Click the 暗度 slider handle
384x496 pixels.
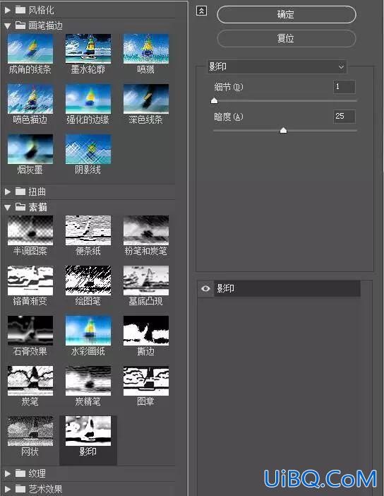click(x=284, y=130)
